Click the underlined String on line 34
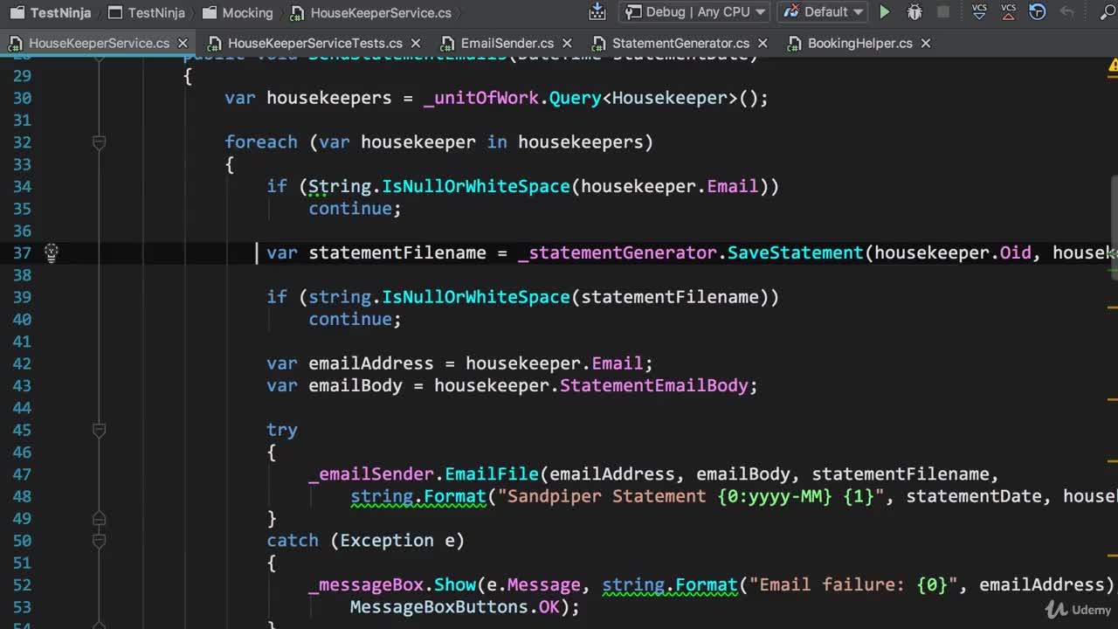This screenshot has height=629, width=1118. point(340,186)
